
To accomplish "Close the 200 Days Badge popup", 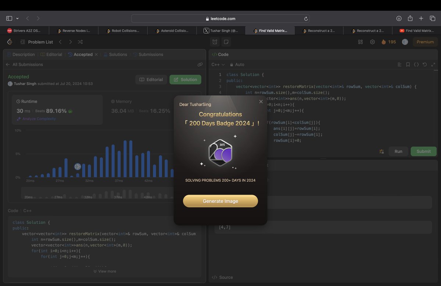I will pos(261,102).
